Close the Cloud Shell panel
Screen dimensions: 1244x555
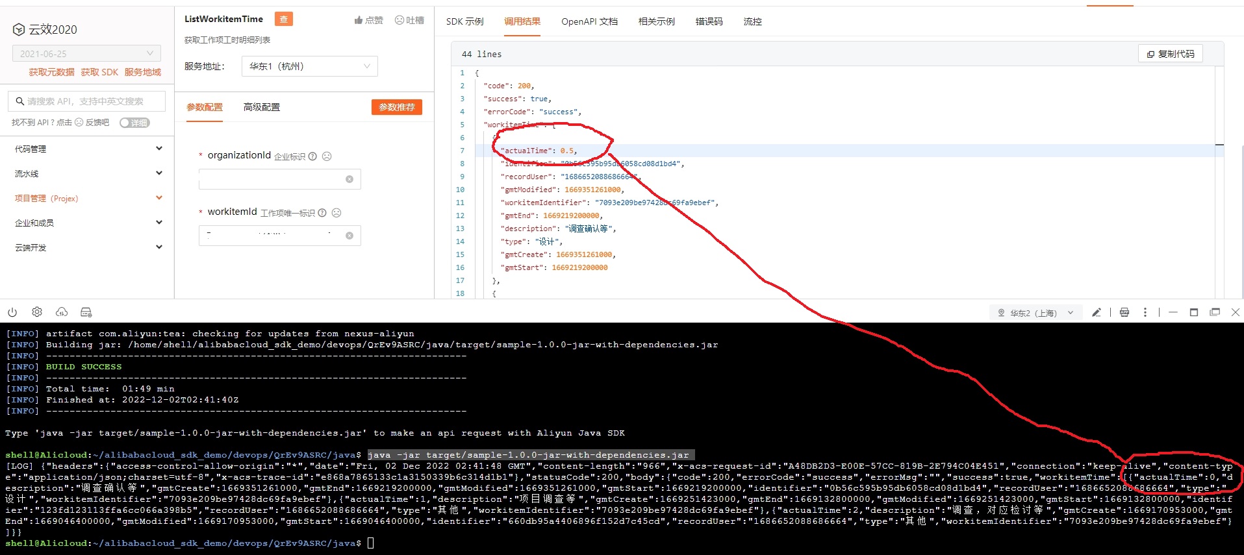[1236, 312]
